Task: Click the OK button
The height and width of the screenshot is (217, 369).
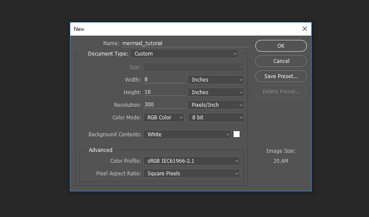Action: [x=281, y=46]
